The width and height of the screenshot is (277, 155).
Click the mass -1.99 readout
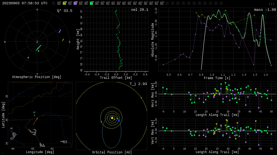[265, 10]
